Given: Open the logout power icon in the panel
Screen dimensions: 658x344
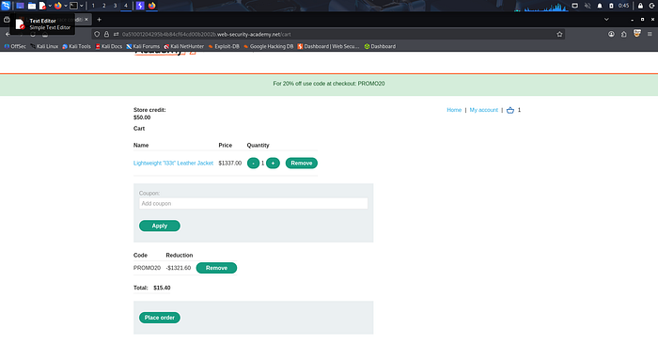Looking at the screenshot, I should pyautogui.click(x=652, y=6).
